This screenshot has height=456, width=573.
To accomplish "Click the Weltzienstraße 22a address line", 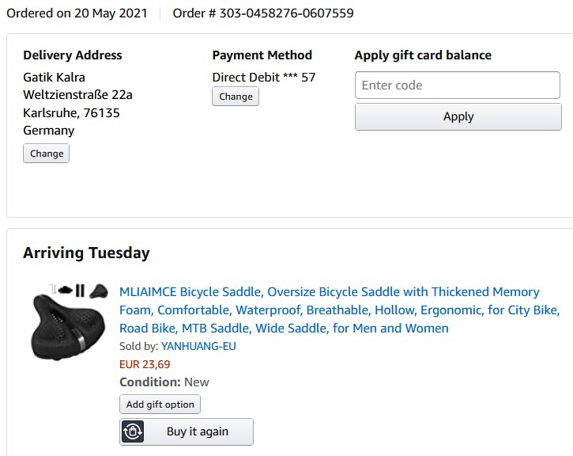I will (x=77, y=95).
